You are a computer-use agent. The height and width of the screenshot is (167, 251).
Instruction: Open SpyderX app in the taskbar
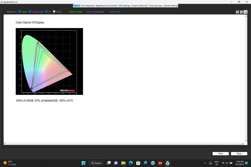167,163
